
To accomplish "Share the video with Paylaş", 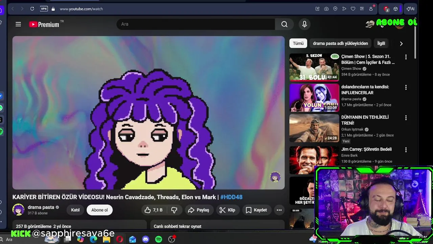I will (x=199, y=210).
